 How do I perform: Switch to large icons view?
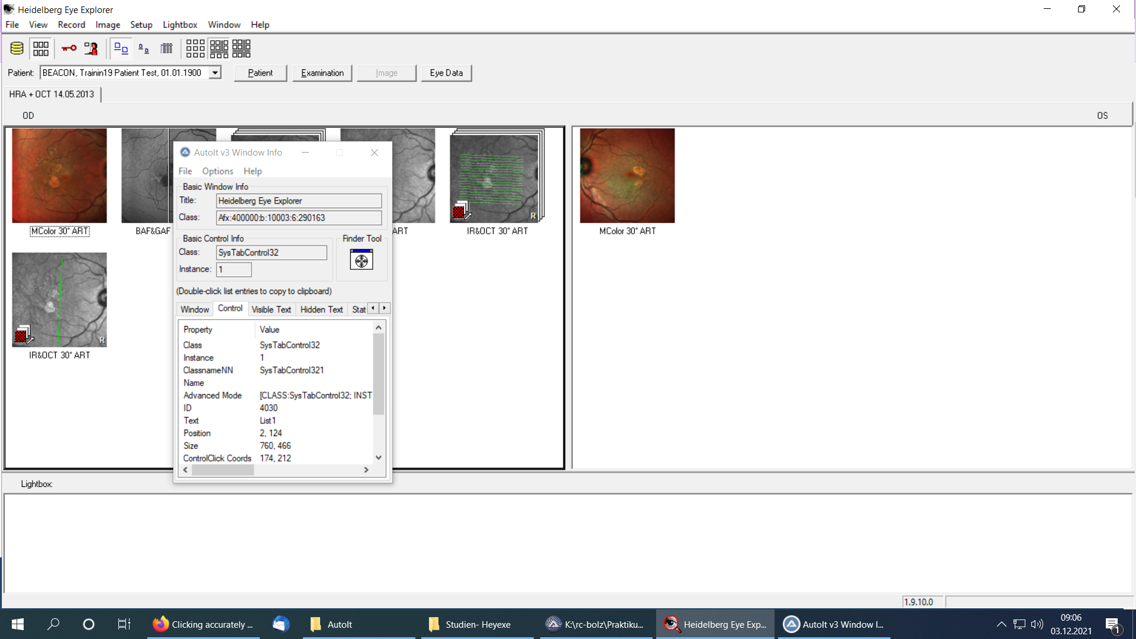(121, 49)
